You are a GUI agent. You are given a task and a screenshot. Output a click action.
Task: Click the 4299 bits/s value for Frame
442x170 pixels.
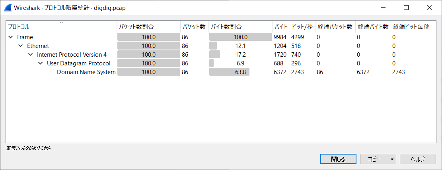click(298, 37)
